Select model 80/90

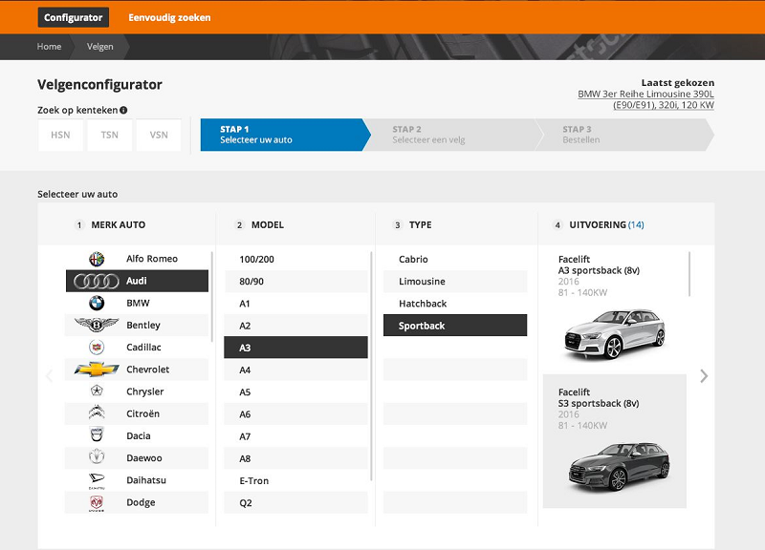click(295, 282)
